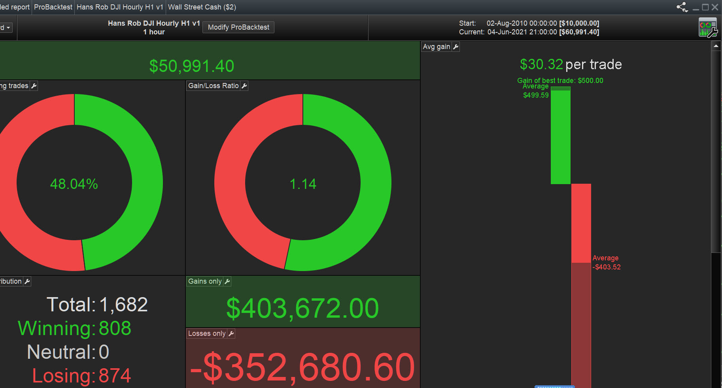Image resolution: width=722 pixels, height=388 pixels.
Task: Select the Hans Rob DJI Hourly H1 v1 tab
Action: pos(120,7)
